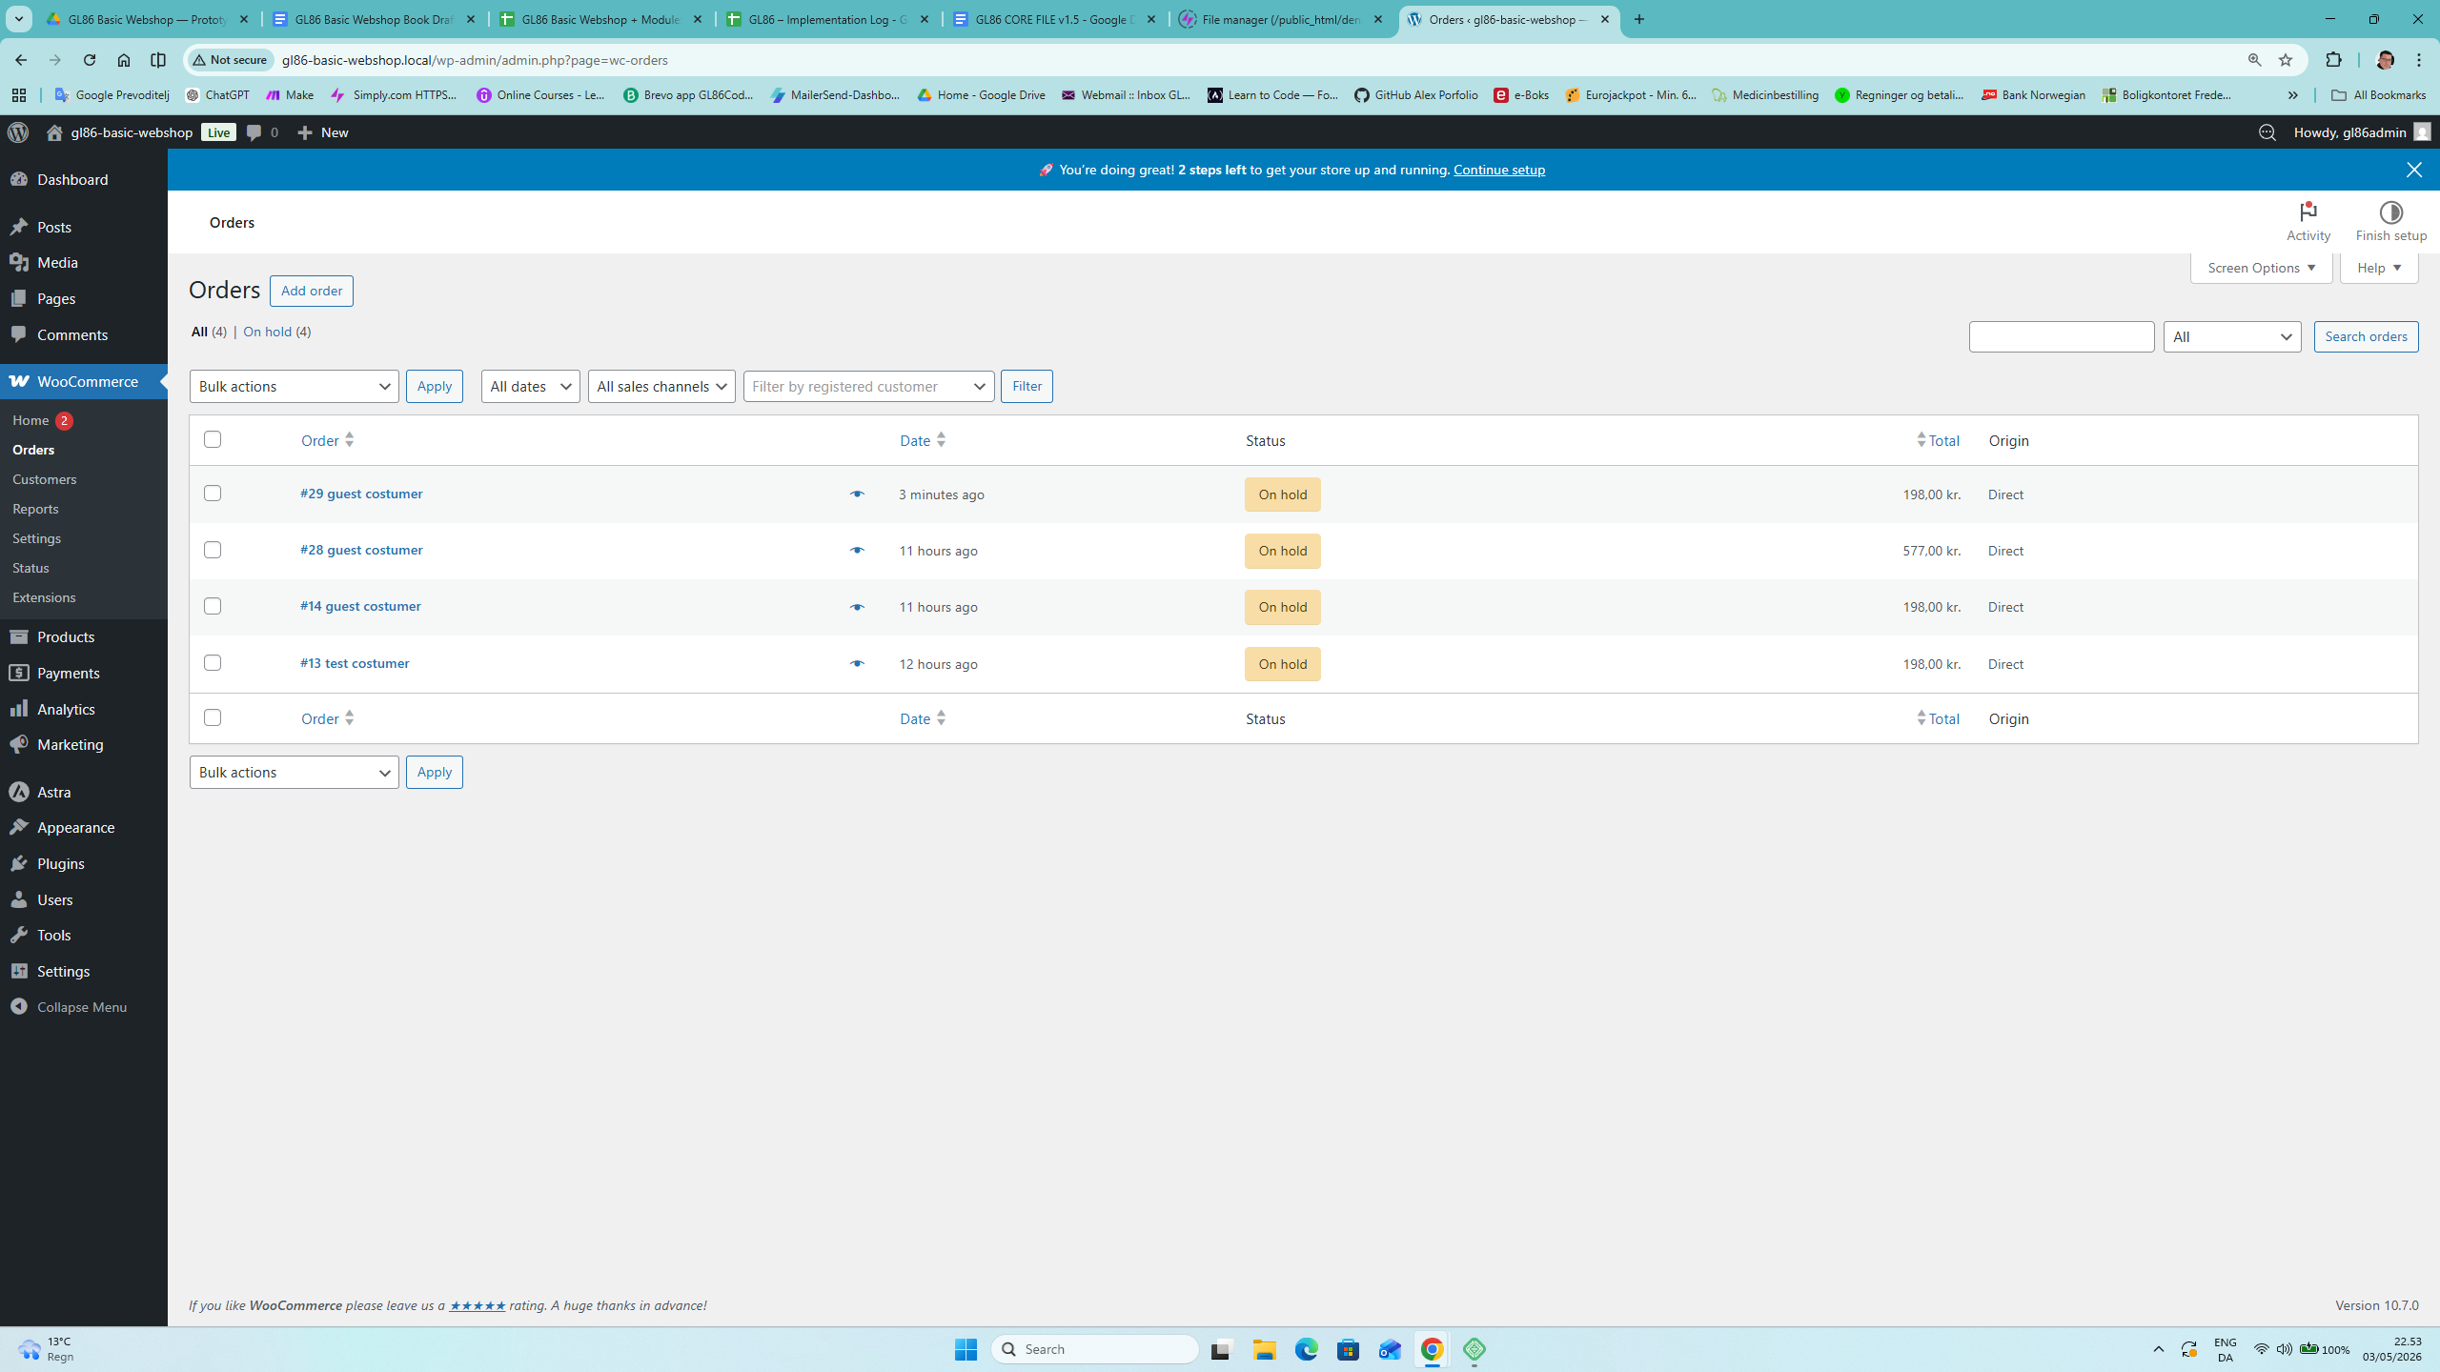Open WooCommerce Reports submenu

pyautogui.click(x=35, y=509)
